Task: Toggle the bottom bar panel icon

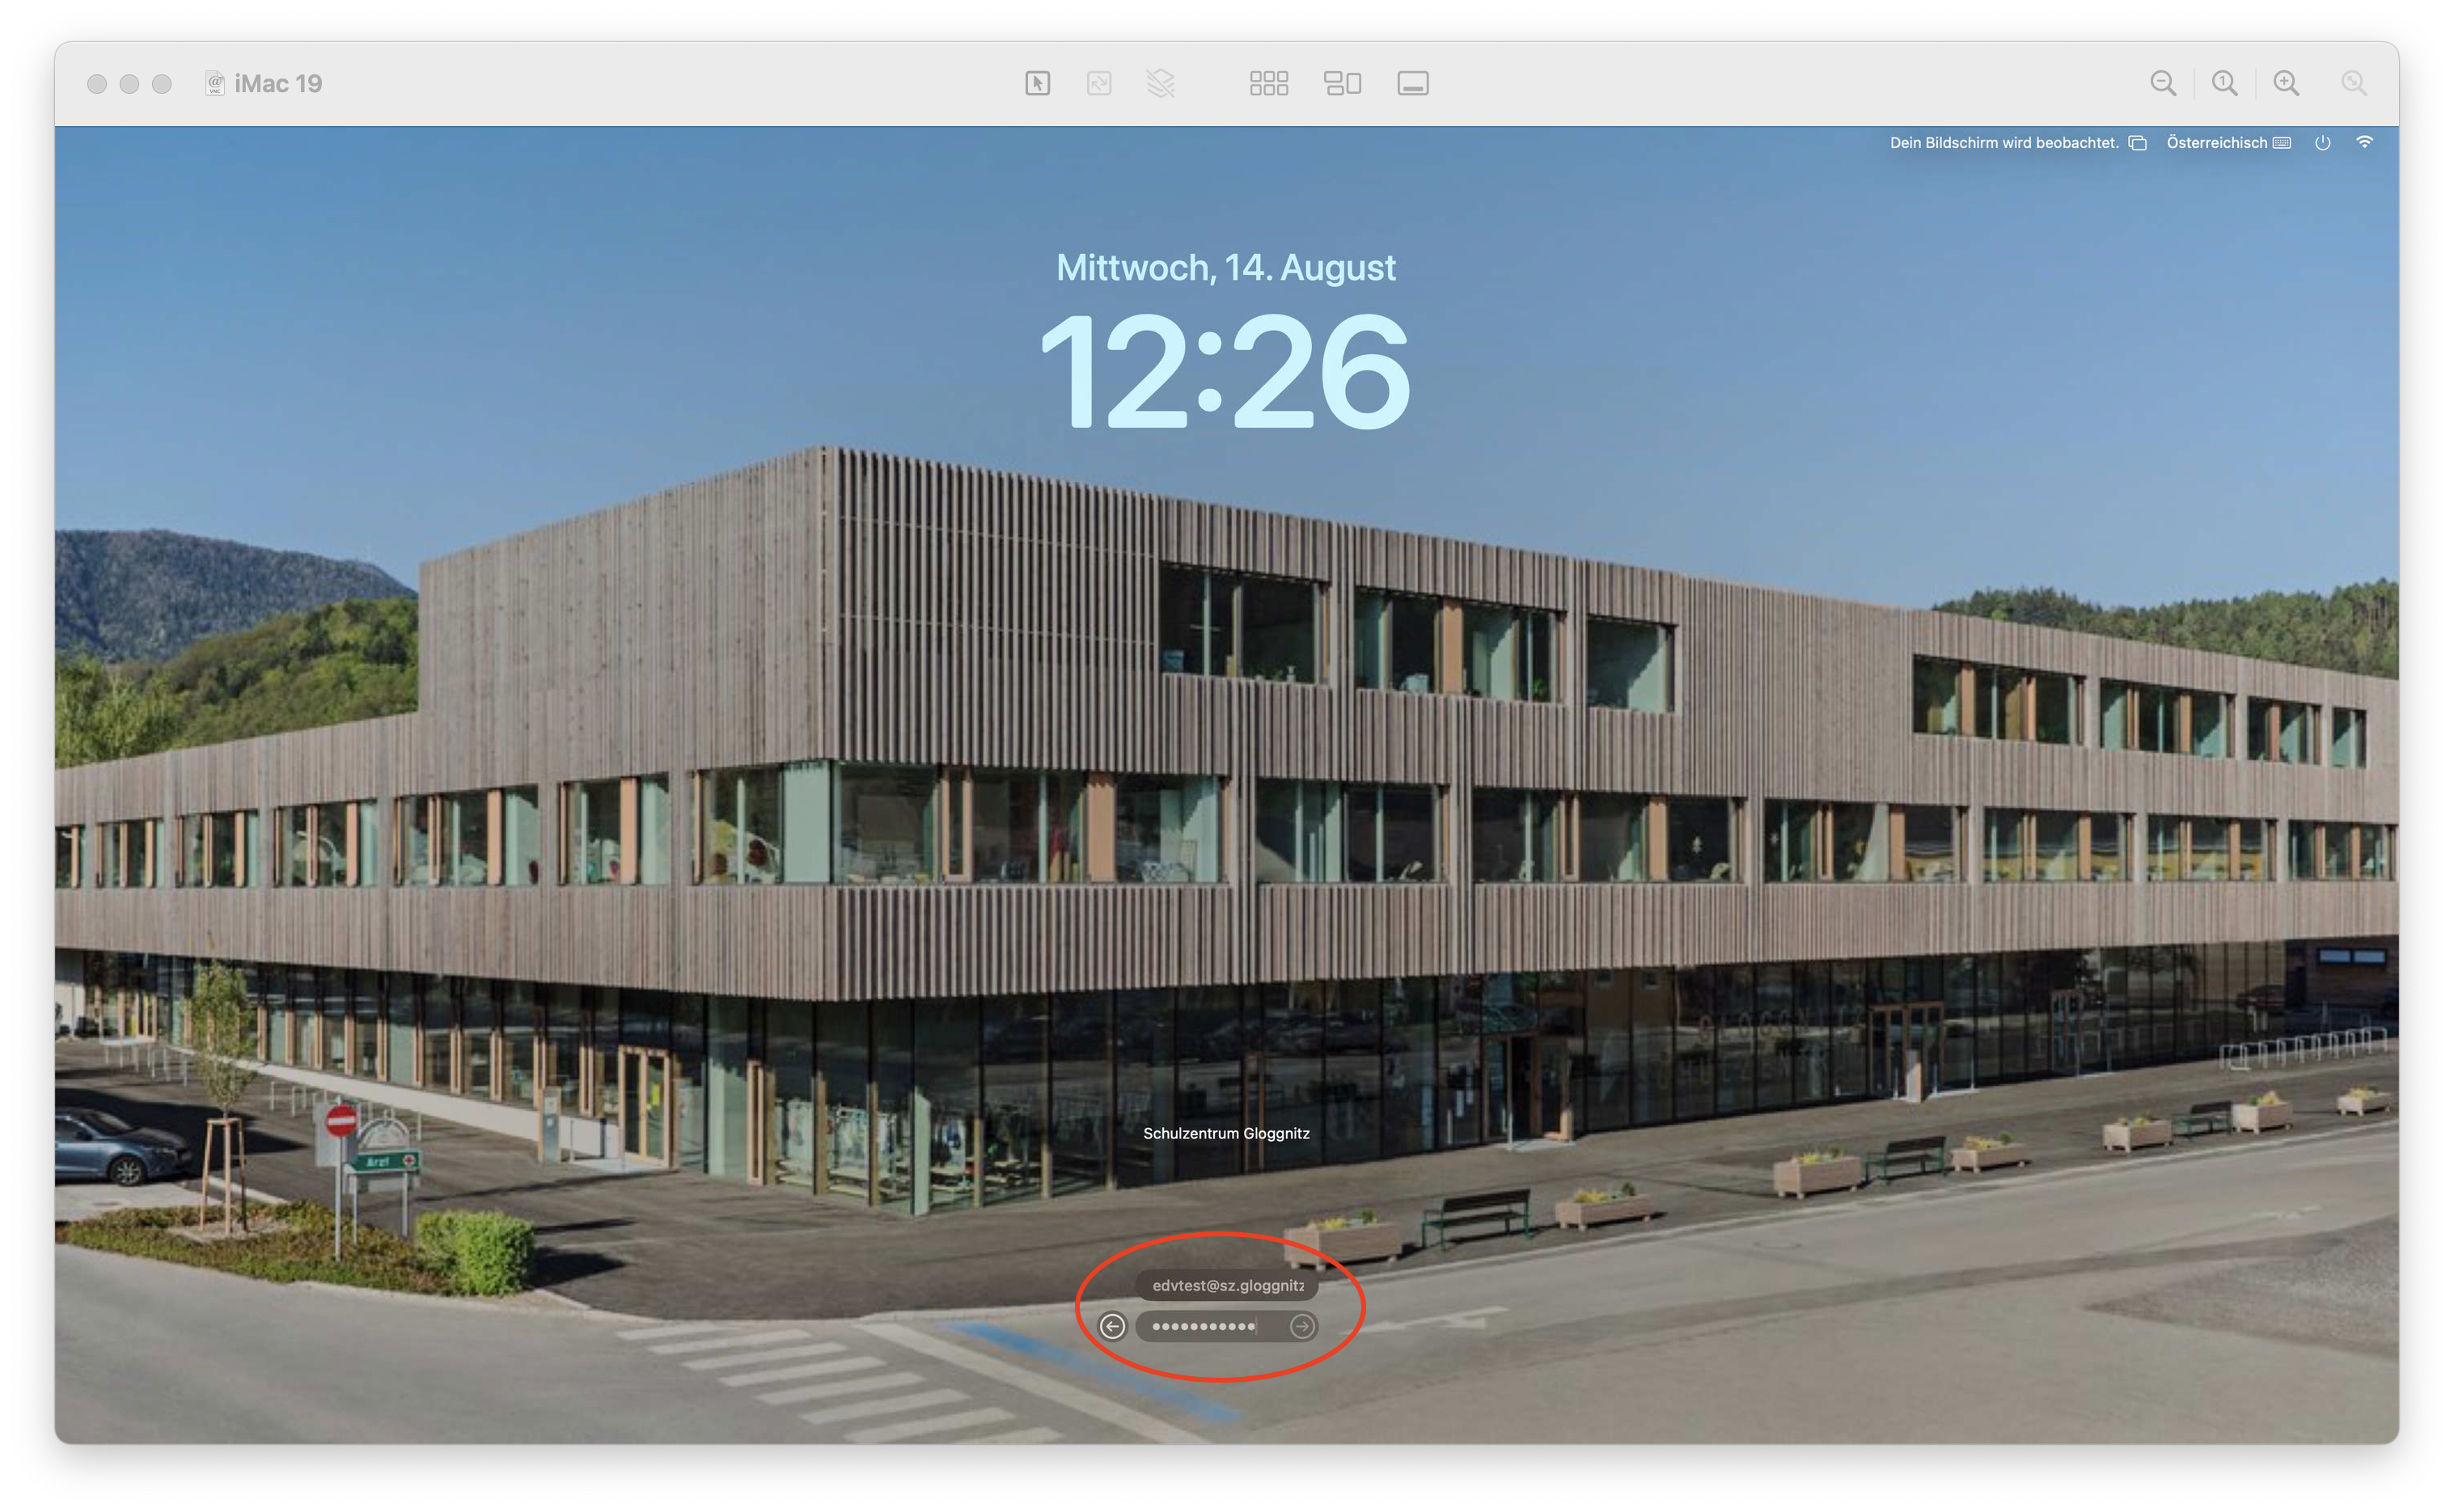Action: [x=1412, y=83]
